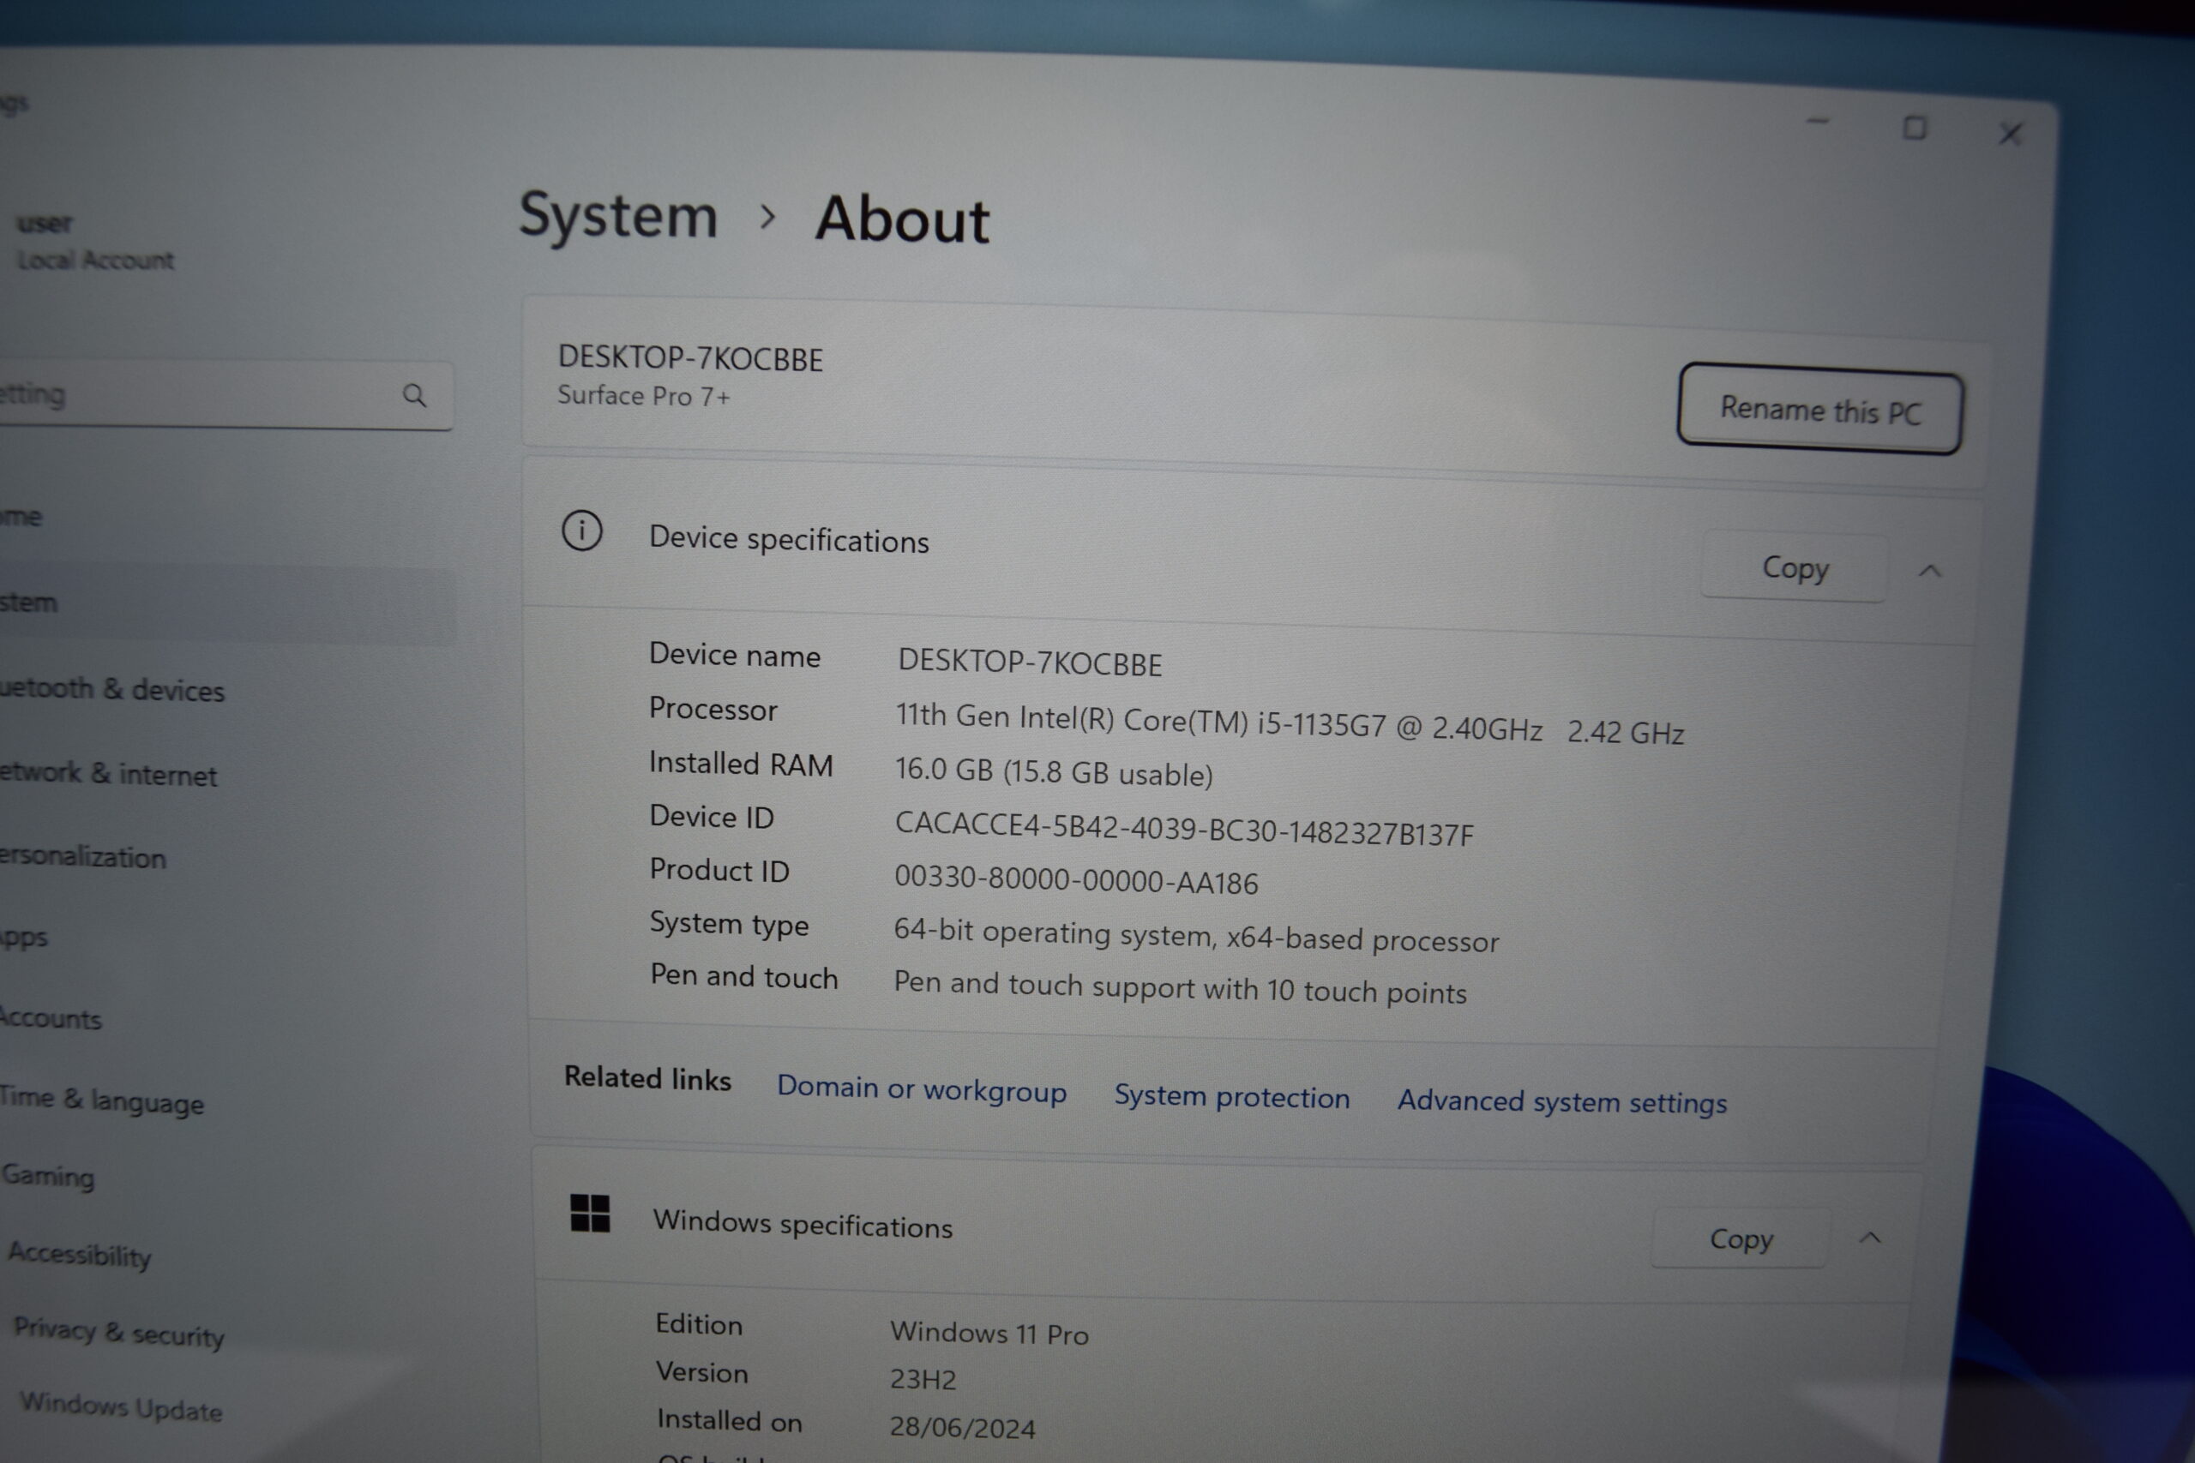
Task: Click the breadcrumb chevron between System and About
Action: (x=767, y=218)
